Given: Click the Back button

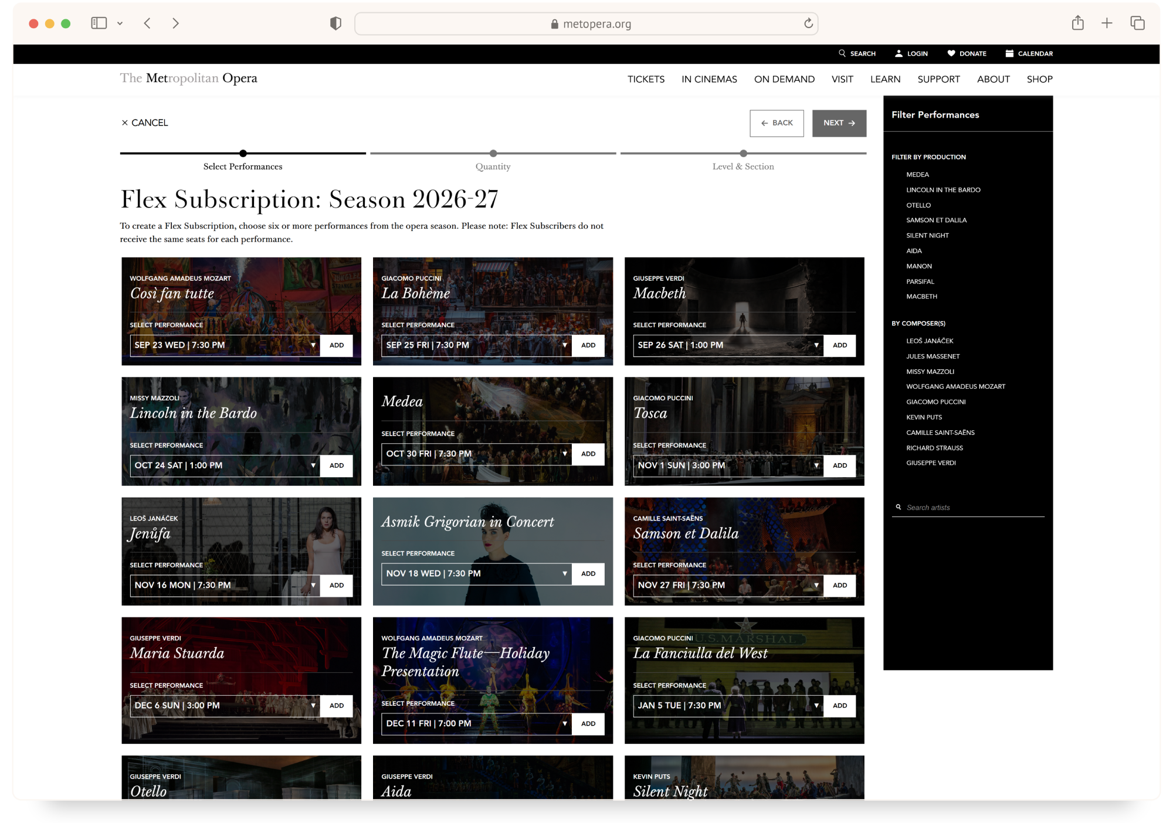Looking at the screenshot, I should click(x=777, y=123).
